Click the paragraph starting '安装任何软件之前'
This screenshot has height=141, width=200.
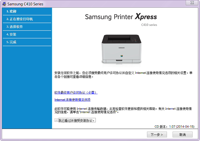123,75
